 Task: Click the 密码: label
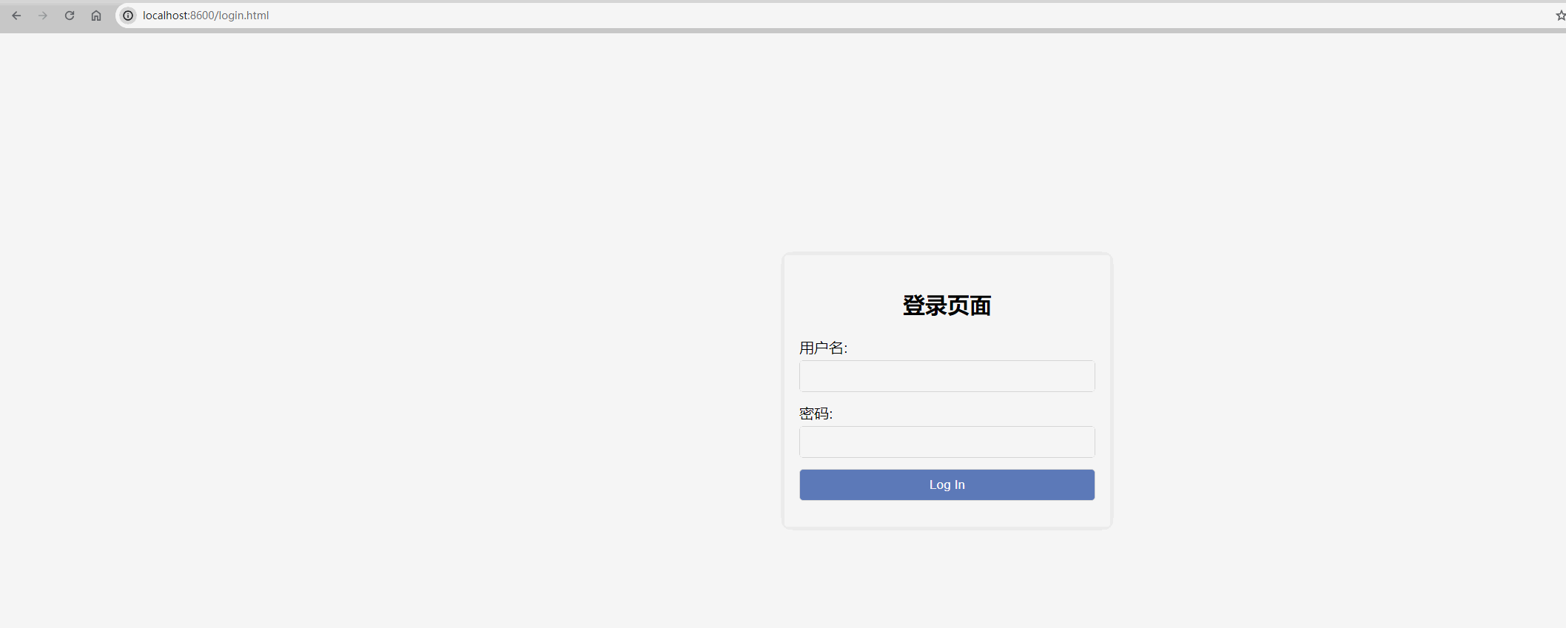(816, 413)
